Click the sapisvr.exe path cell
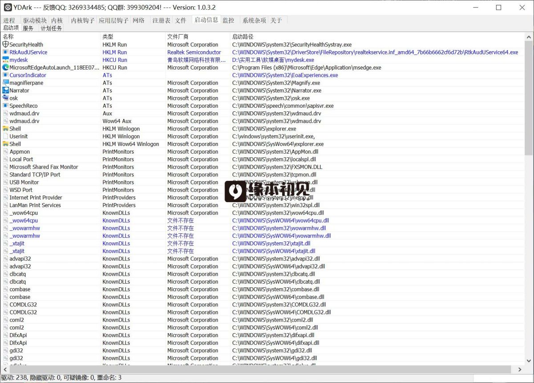Image resolution: width=534 pixels, height=383 pixels. (x=283, y=106)
